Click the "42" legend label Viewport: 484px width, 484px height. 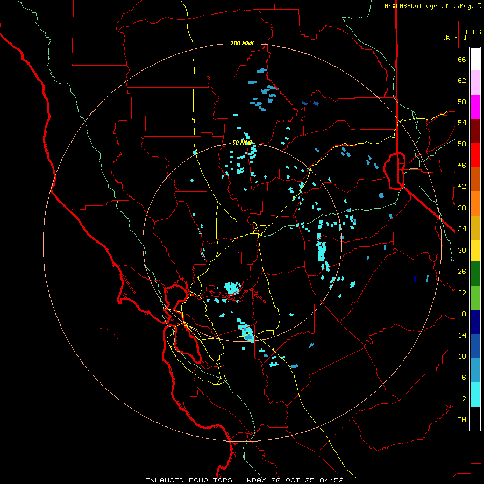462,187
